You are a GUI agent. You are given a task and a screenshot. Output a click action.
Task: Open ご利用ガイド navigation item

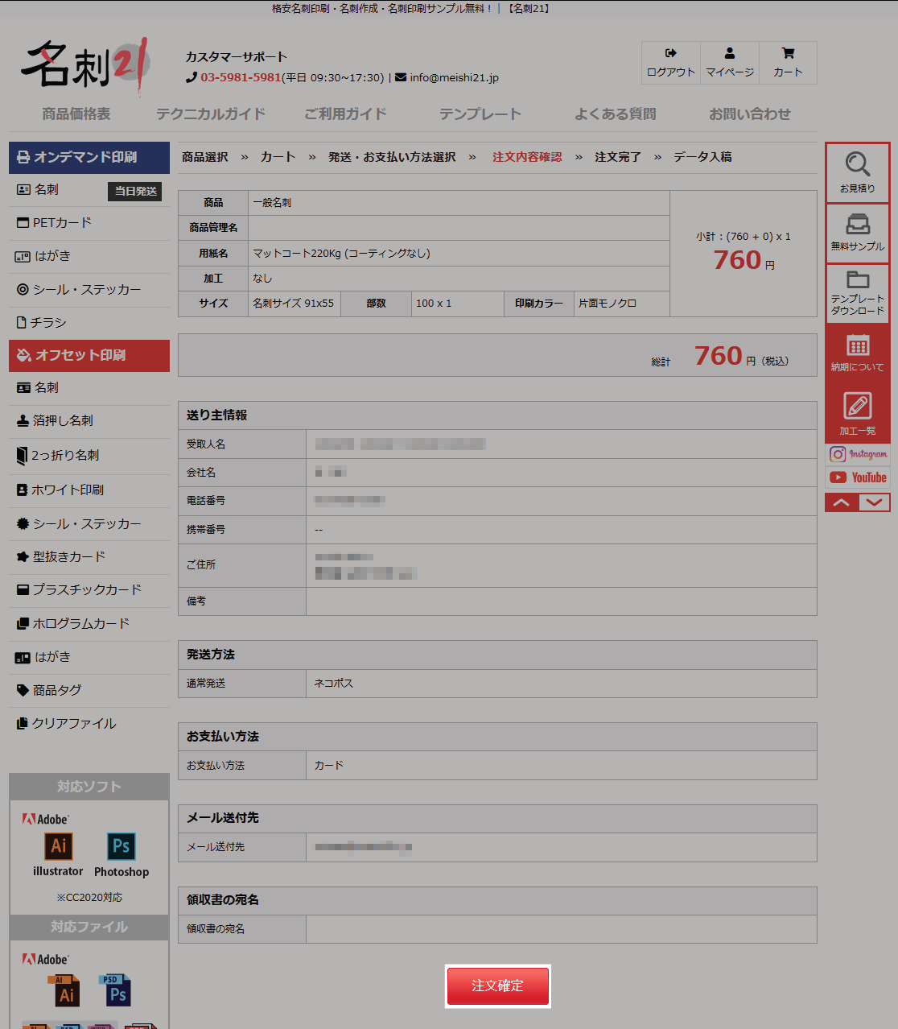(345, 114)
